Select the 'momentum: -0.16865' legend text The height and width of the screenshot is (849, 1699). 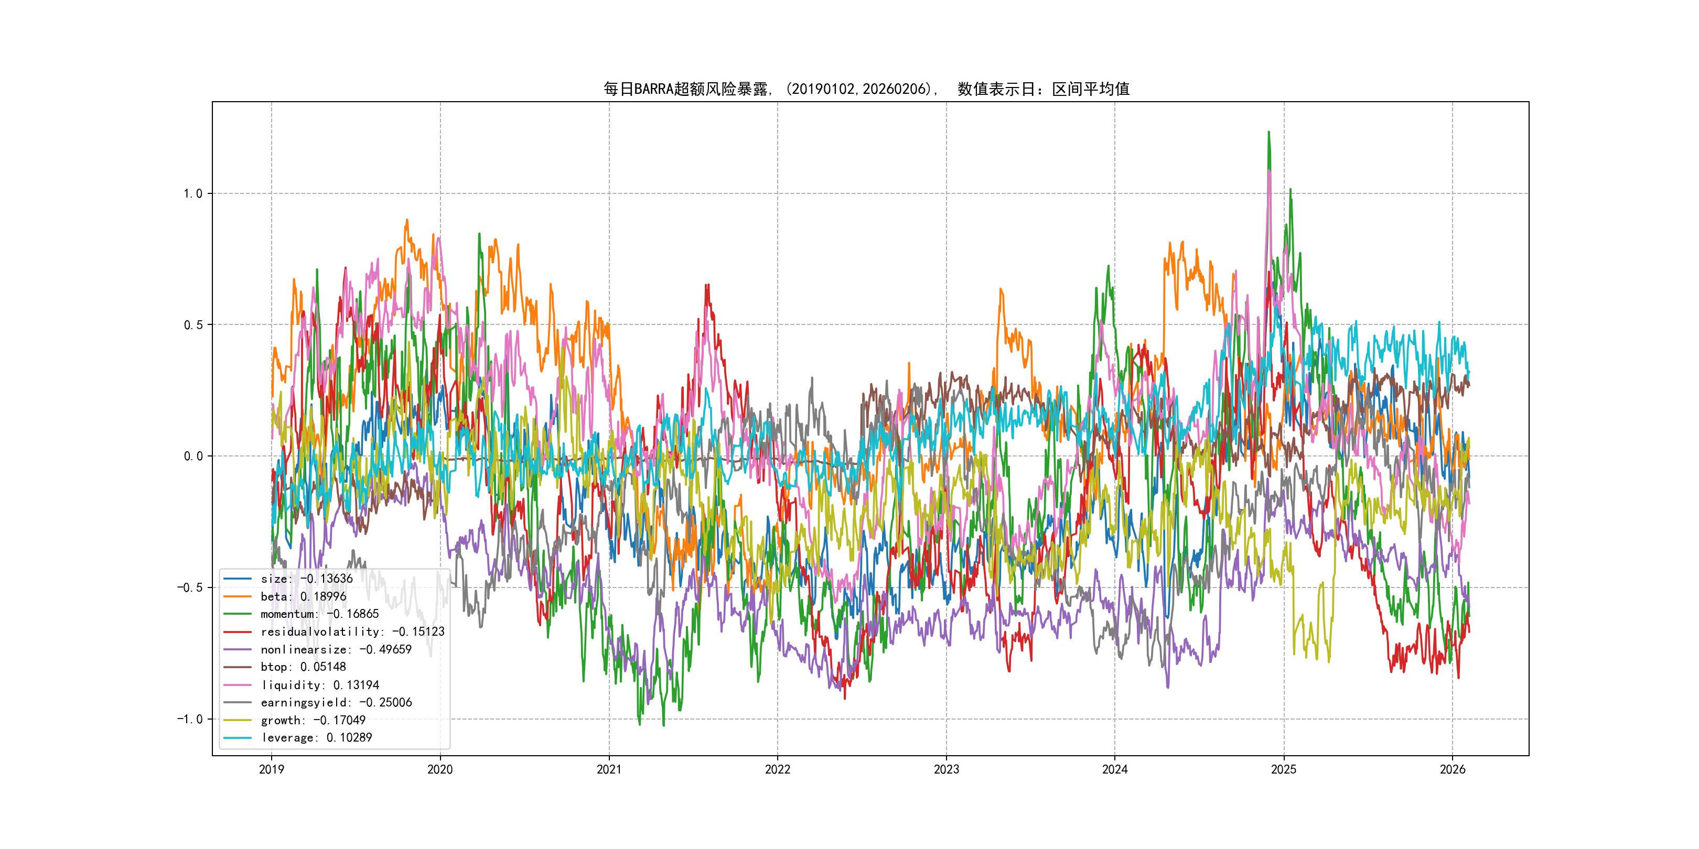click(x=320, y=614)
